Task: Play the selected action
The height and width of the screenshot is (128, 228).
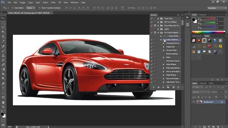Action: click(x=163, y=87)
